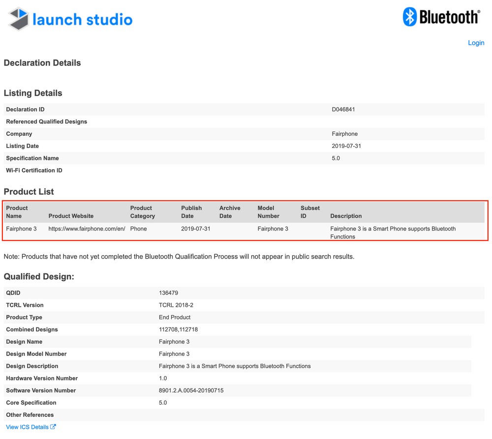Select the Core Specification value 5.0
This screenshot has height=439, width=492.
tap(163, 403)
